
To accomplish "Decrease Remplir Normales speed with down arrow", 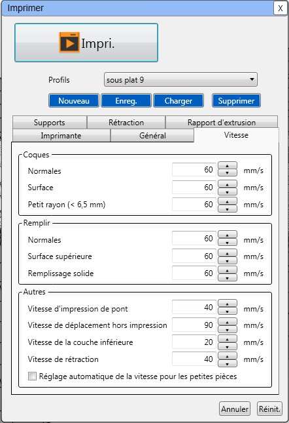I will (x=228, y=242).
